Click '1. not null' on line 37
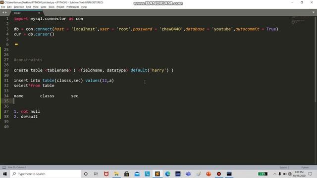This screenshot has width=317, height=178. point(27,111)
